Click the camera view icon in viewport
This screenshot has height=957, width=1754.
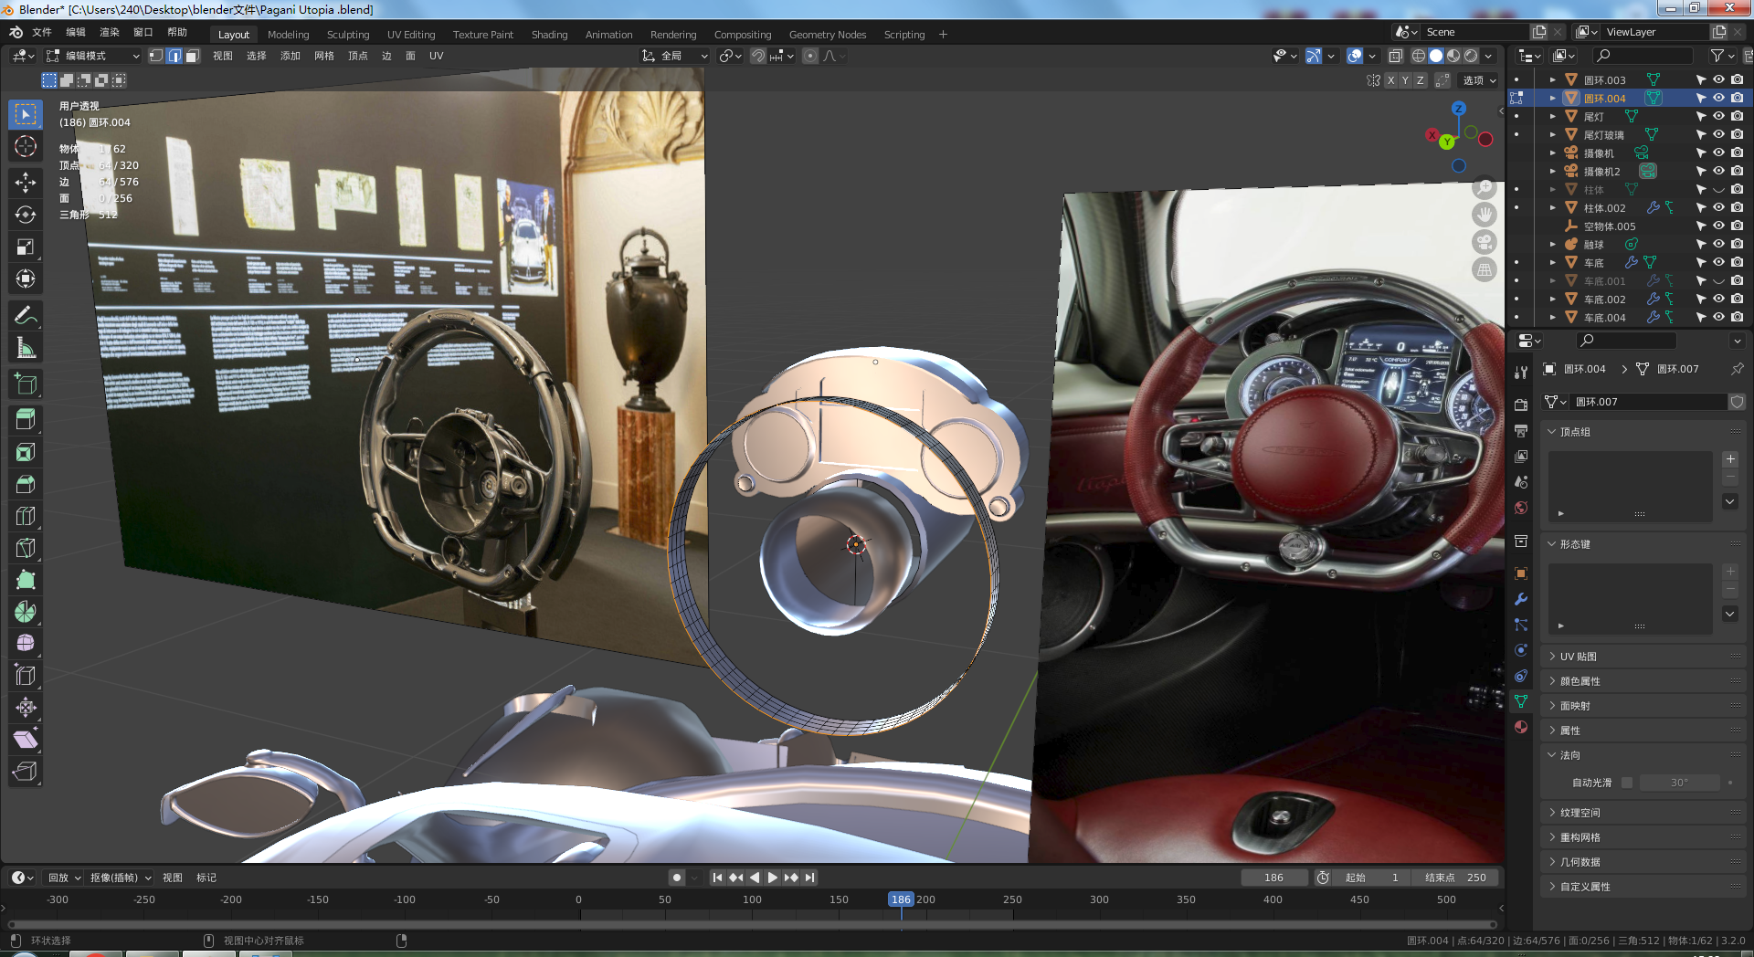click(1485, 242)
